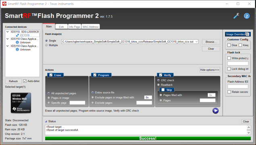
Task: Uncheck the Erase action checkbox
Action: [x=51, y=75]
